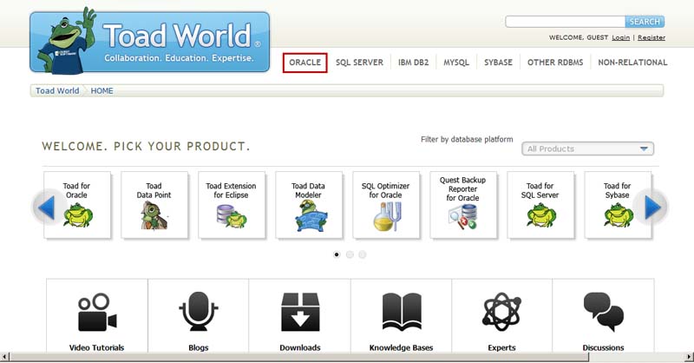Select the first carousel page dot
The image size is (694, 363).
(x=337, y=254)
